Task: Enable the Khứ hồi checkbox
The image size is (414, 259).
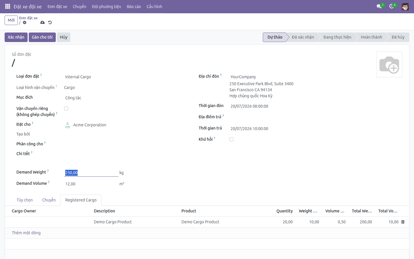Action: click(231, 139)
